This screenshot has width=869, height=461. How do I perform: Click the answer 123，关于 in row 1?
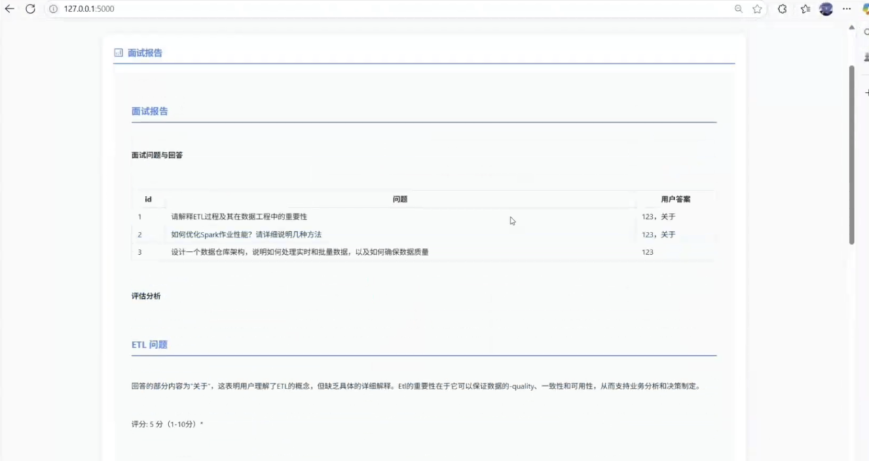click(659, 216)
